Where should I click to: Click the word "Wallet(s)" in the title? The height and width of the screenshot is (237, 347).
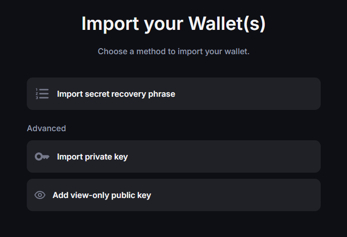(227, 24)
